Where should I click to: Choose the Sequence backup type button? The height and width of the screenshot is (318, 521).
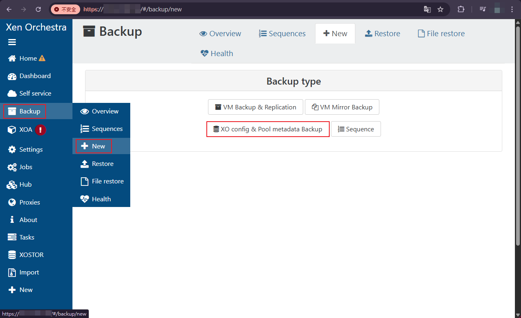[356, 129]
